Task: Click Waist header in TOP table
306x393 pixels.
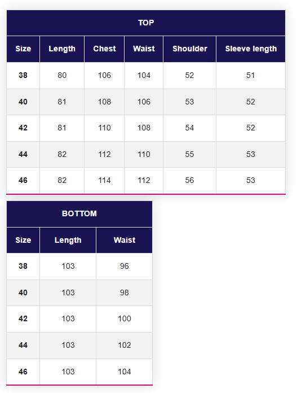Action: click(144, 49)
